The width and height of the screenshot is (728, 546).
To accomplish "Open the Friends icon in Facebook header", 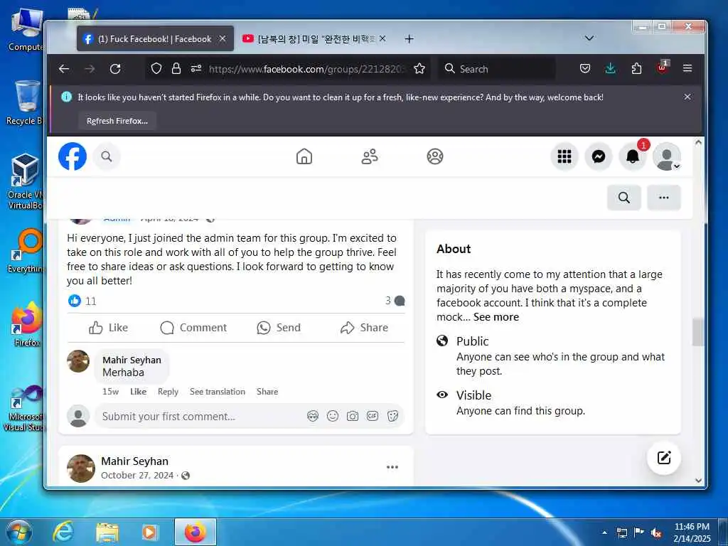I will [x=370, y=156].
